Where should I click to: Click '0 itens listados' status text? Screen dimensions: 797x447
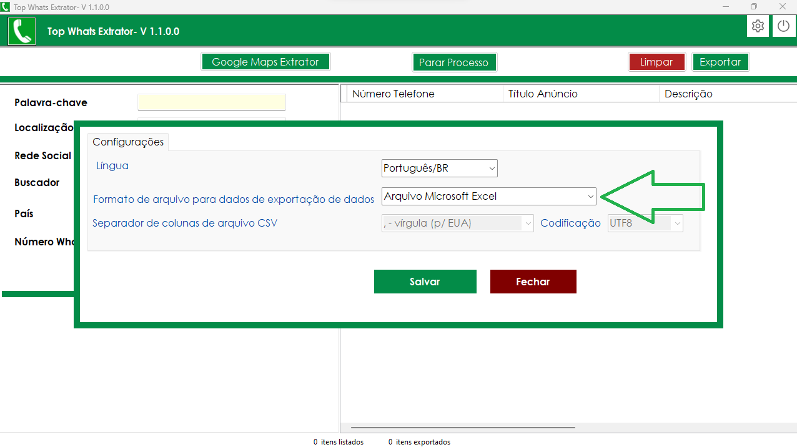[x=339, y=442]
